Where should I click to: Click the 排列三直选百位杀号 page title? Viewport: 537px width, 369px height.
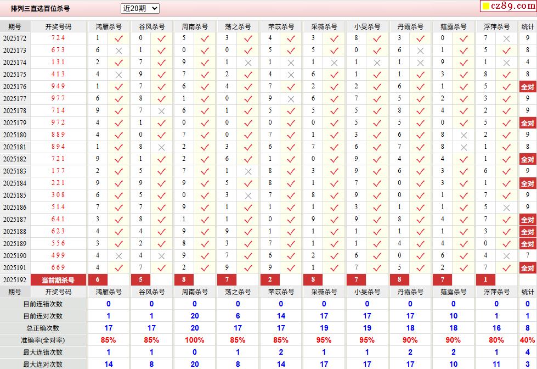coord(41,9)
